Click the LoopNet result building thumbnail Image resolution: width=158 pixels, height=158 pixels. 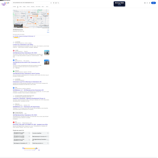pos(47,52)
